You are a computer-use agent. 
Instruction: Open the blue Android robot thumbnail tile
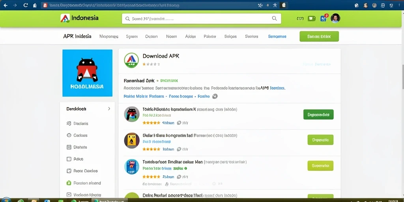pos(87,73)
